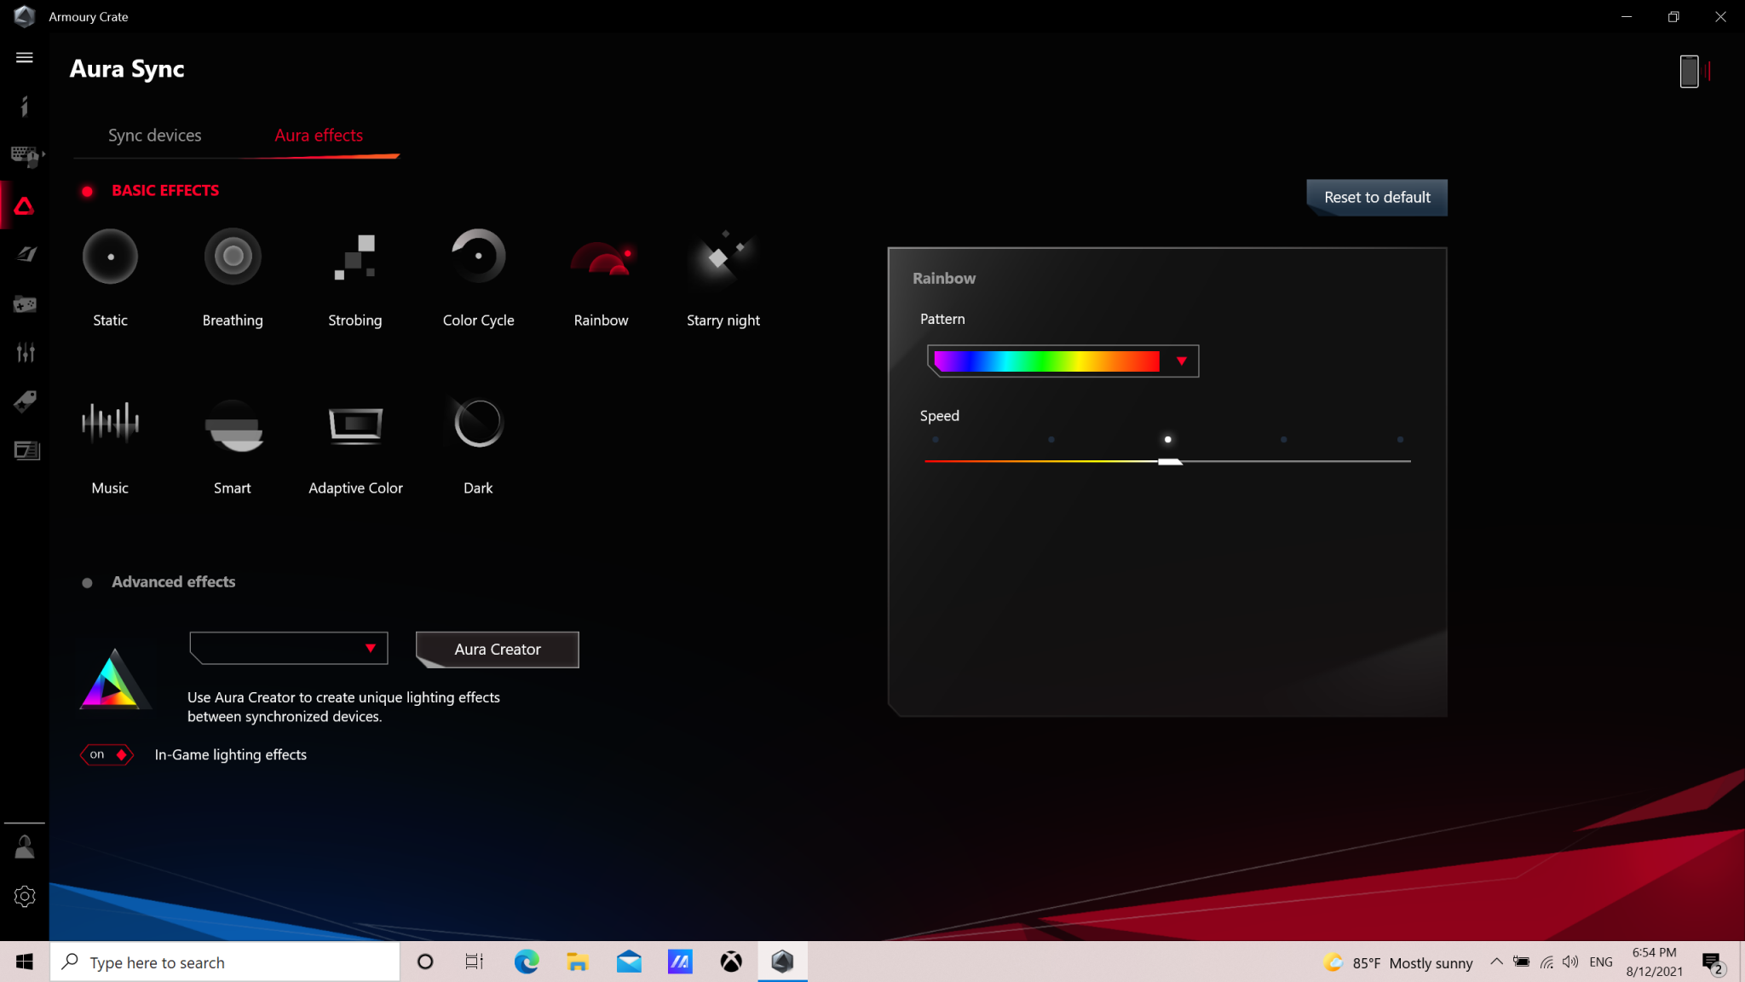Open File Explorer from taskbar

[578, 962]
